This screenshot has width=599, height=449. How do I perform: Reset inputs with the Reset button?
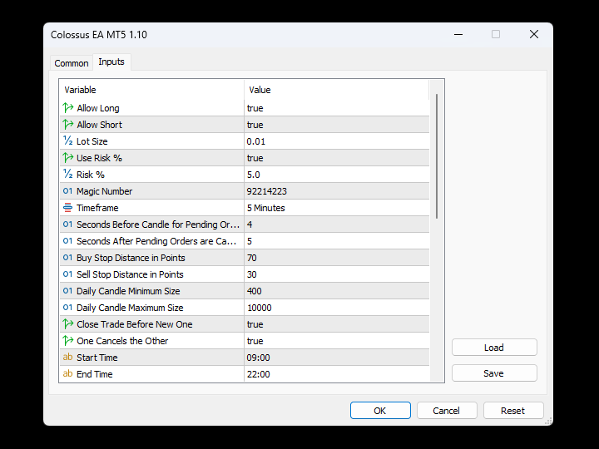click(513, 411)
